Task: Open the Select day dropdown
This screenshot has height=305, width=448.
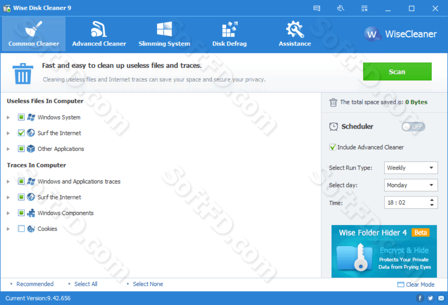Action: point(411,185)
